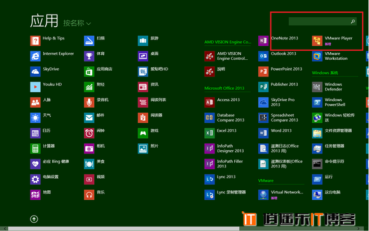Launch OneNote 2013

point(279,41)
